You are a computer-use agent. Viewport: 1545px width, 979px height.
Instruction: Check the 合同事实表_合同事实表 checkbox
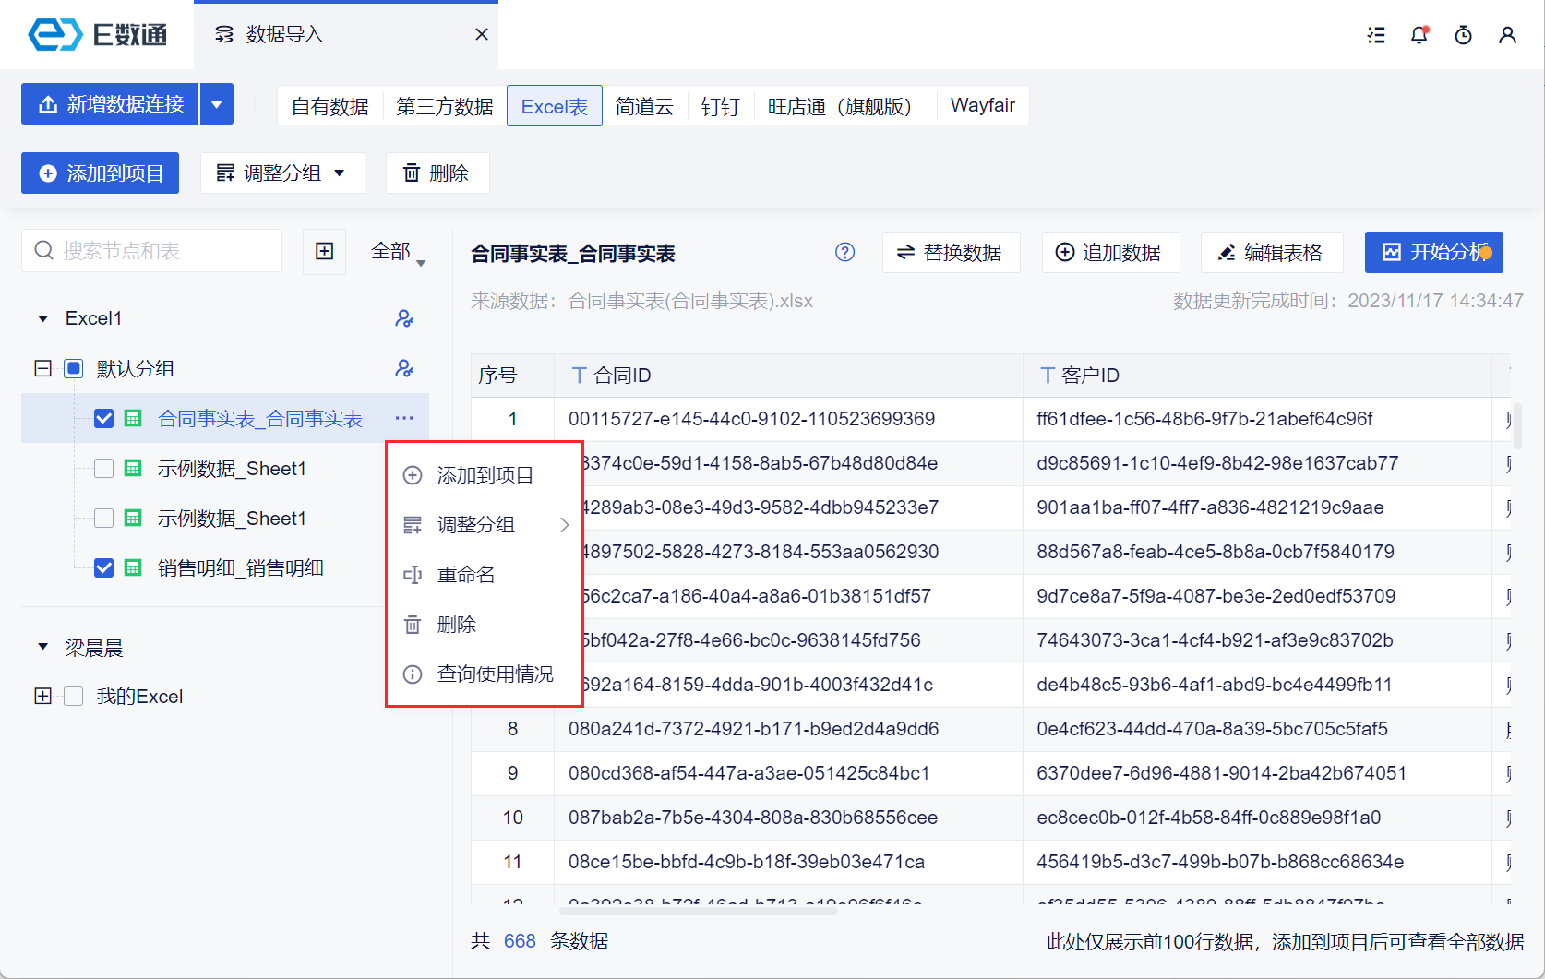pos(103,418)
